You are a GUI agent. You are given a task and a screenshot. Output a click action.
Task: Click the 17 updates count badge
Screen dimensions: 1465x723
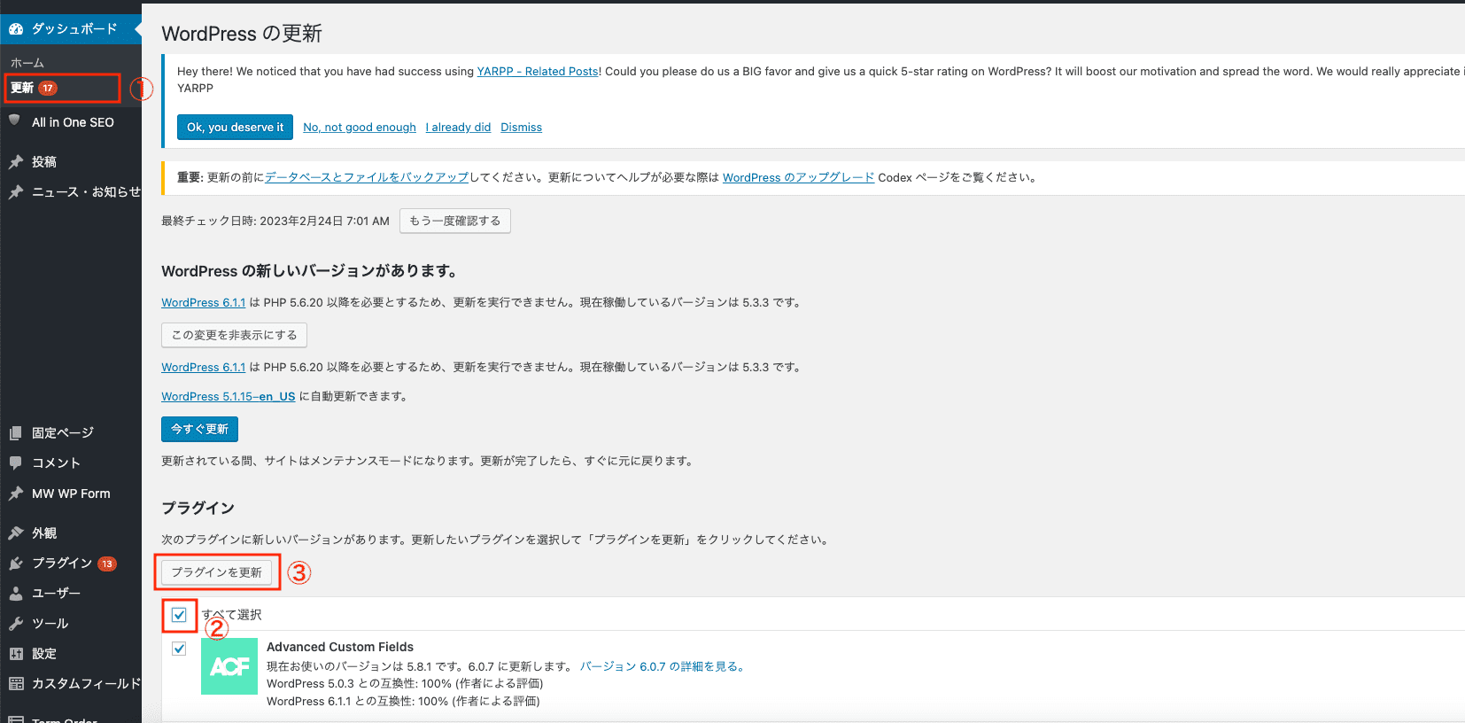(48, 88)
